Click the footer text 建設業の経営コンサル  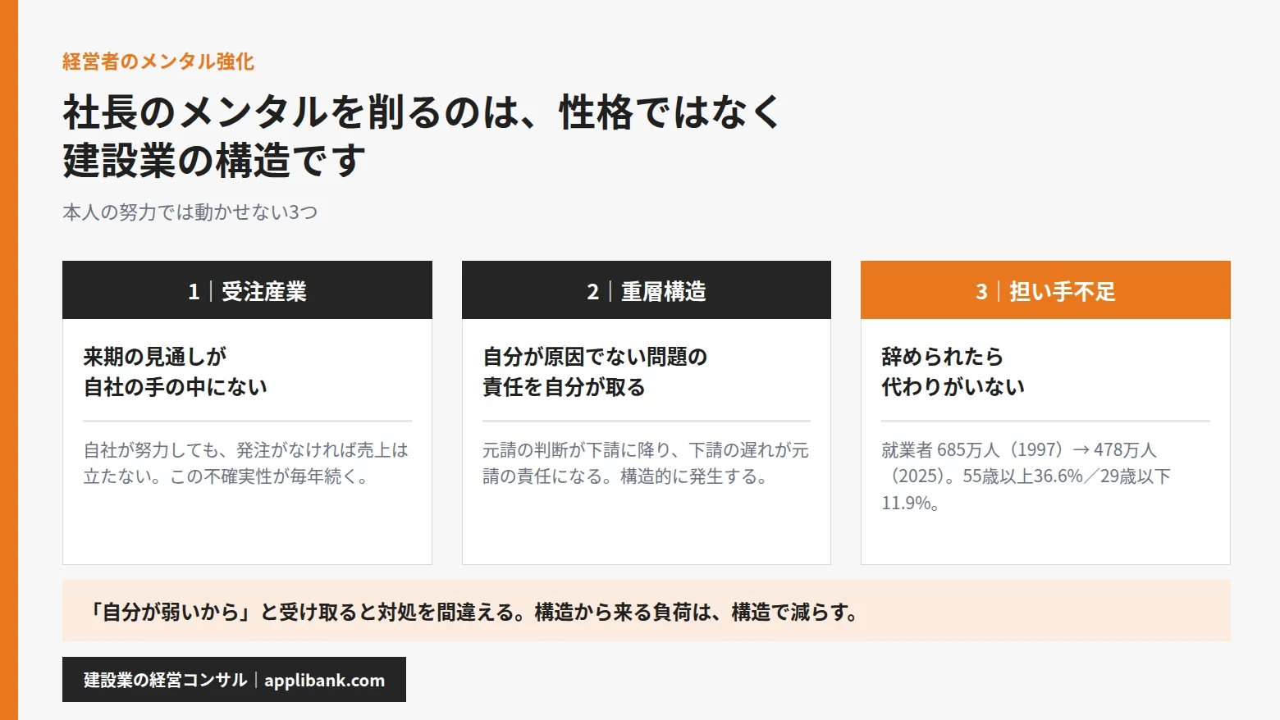165,680
